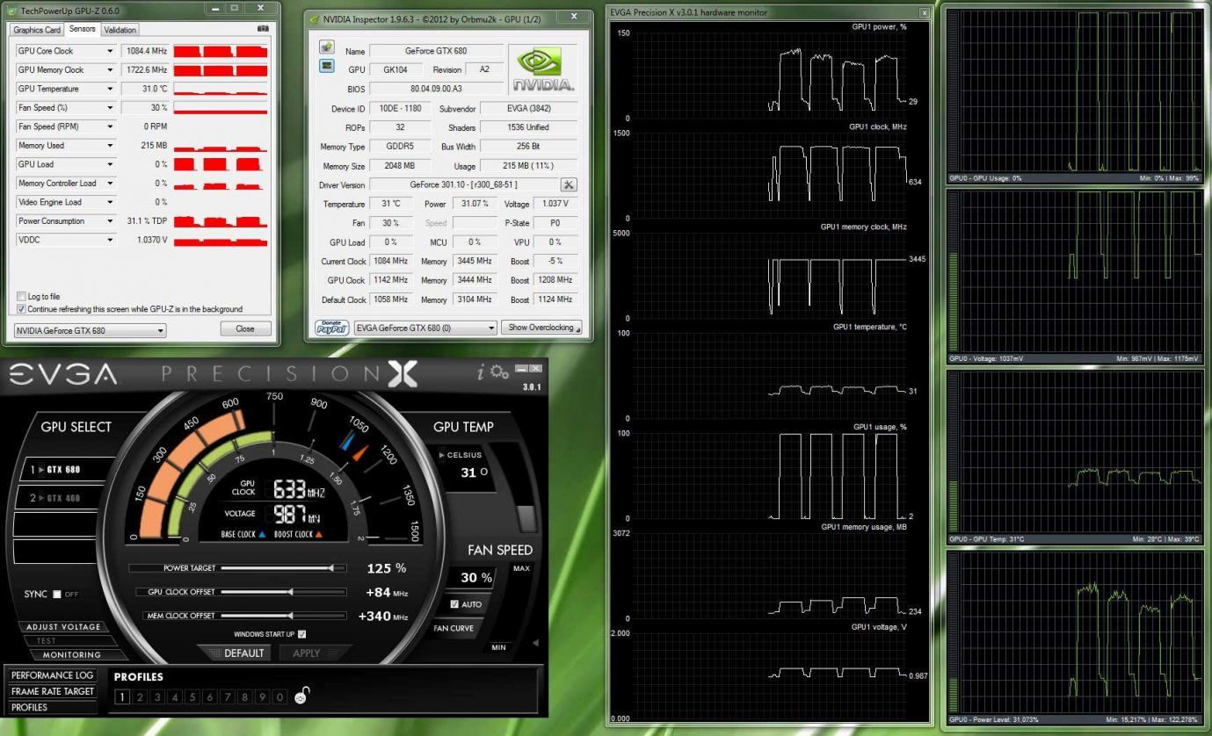The width and height of the screenshot is (1212, 736).
Task: Click the vertical fan speed slider handle
Action: 526,517
